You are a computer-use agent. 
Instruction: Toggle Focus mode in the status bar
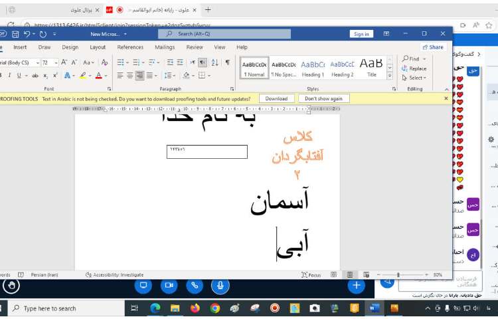pyautogui.click(x=311, y=275)
